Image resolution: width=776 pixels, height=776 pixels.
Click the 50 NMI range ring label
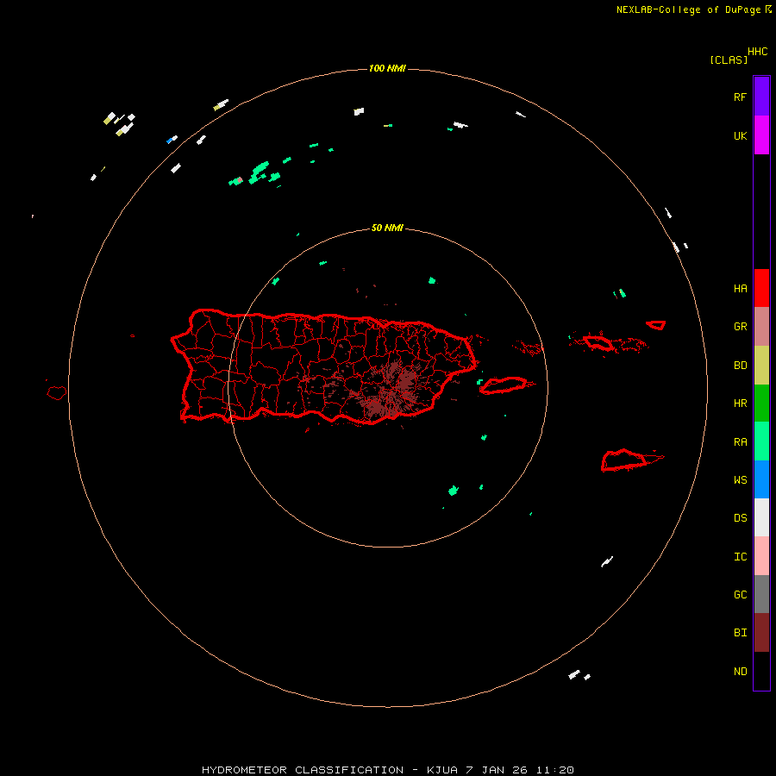point(387,228)
